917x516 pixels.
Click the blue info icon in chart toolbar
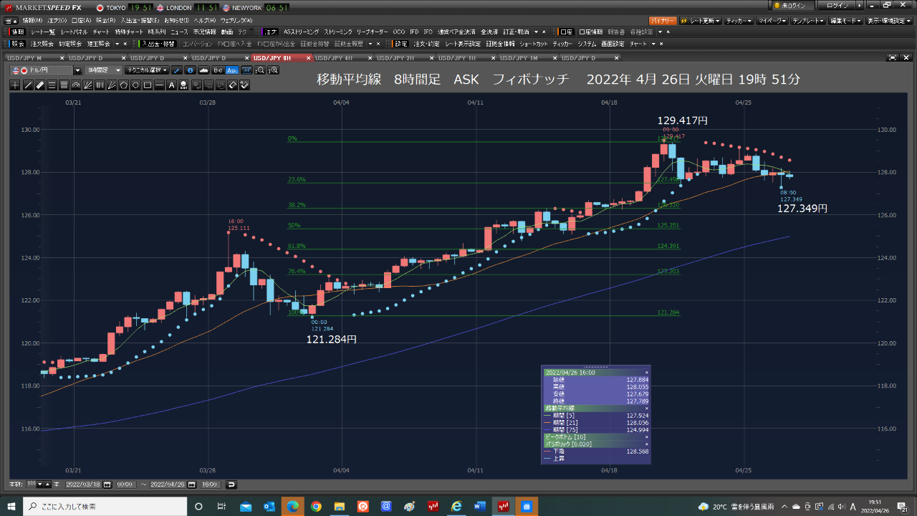(x=190, y=70)
